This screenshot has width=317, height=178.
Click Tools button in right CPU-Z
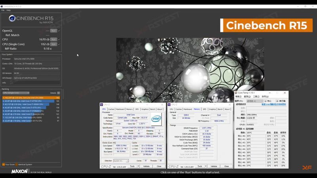(x=200, y=166)
